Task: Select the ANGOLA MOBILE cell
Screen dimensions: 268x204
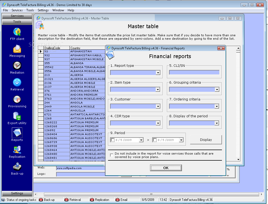Action: coord(87,106)
